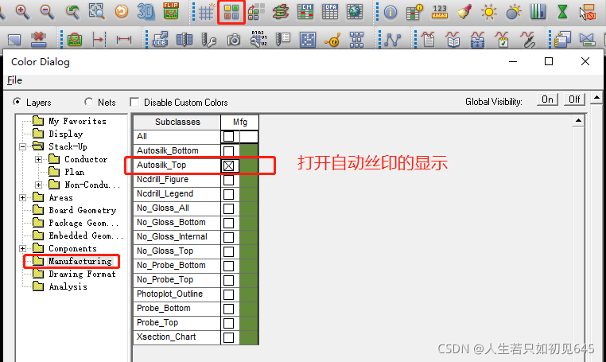
Task: Click the hourglass icon in toolbar
Action: coord(563,12)
